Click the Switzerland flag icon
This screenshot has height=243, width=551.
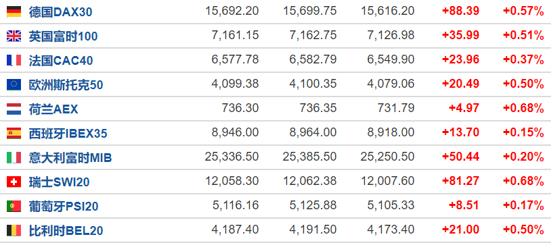click(14, 182)
